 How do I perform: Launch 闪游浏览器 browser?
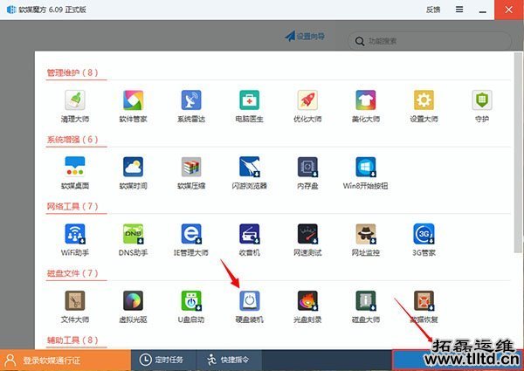click(x=250, y=167)
